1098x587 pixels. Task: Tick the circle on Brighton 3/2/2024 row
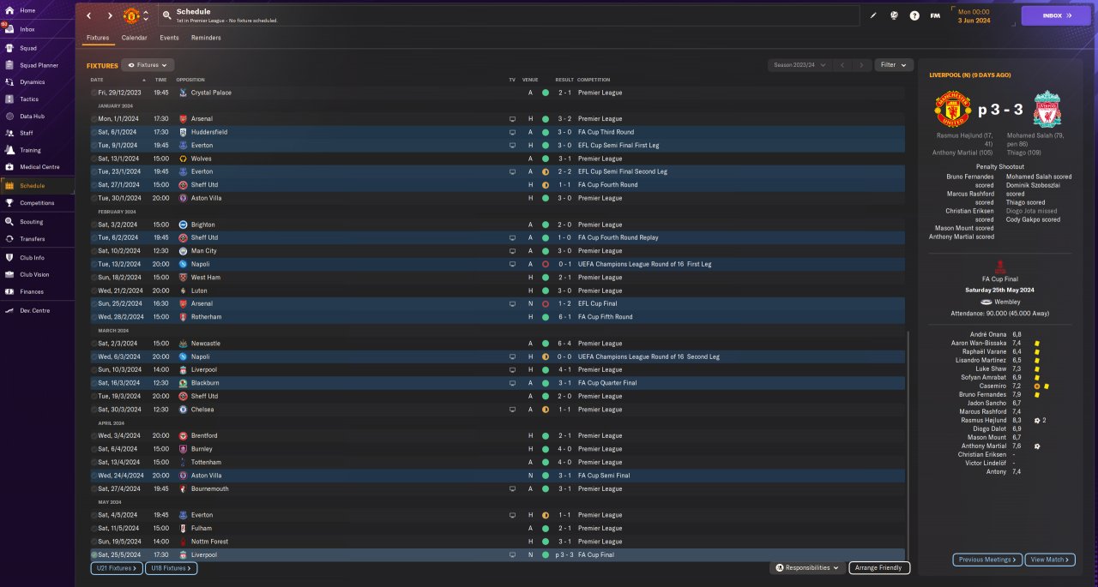[x=94, y=225]
